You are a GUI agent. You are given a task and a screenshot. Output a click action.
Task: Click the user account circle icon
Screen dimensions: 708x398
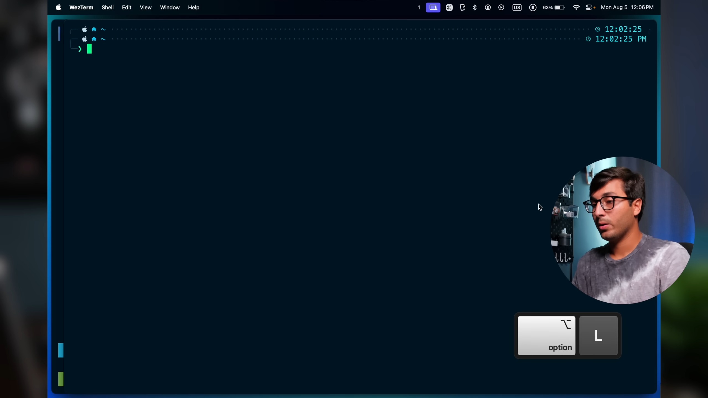click(488, 7)
